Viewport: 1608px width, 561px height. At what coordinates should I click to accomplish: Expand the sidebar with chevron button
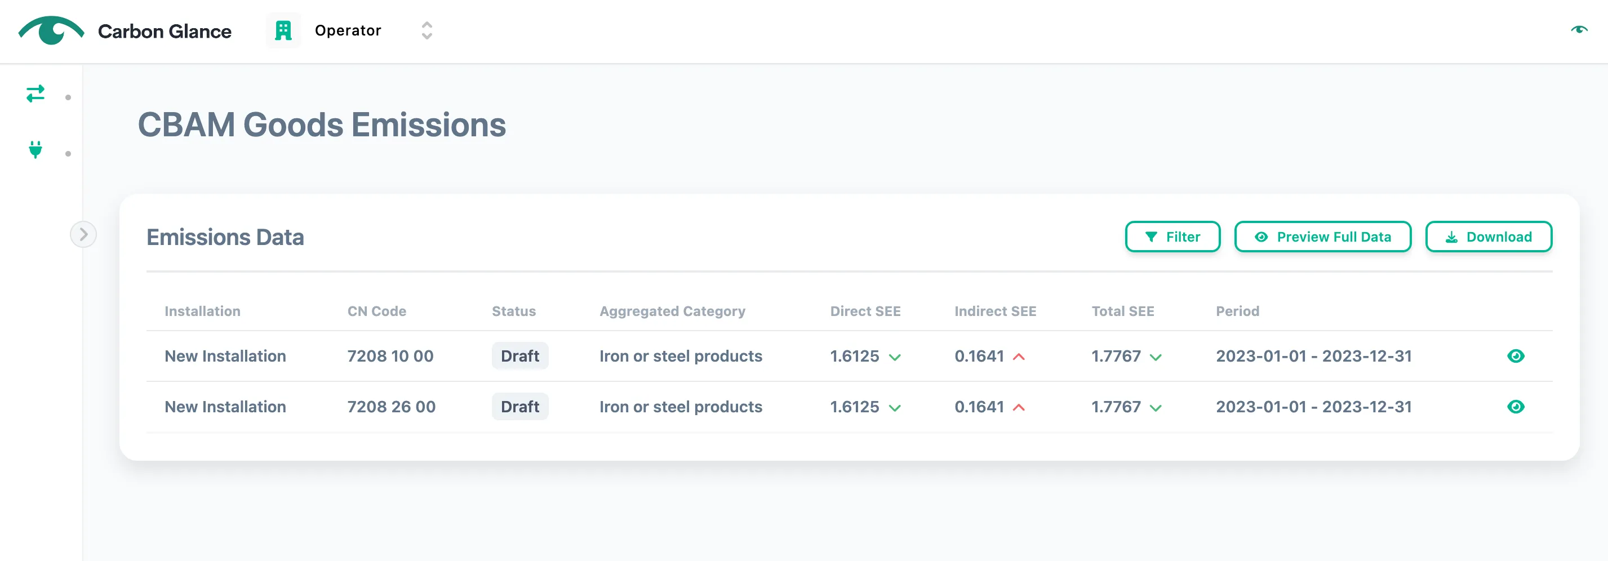click(x=83, y=235)
